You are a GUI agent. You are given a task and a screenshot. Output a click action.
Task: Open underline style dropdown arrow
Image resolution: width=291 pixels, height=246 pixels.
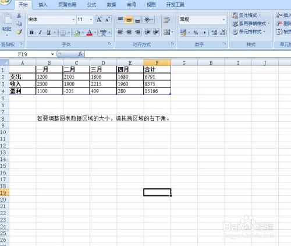point(55,33)
